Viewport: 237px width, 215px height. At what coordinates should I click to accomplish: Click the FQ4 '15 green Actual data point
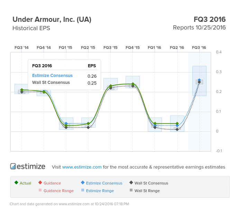(x=133, y=84)
